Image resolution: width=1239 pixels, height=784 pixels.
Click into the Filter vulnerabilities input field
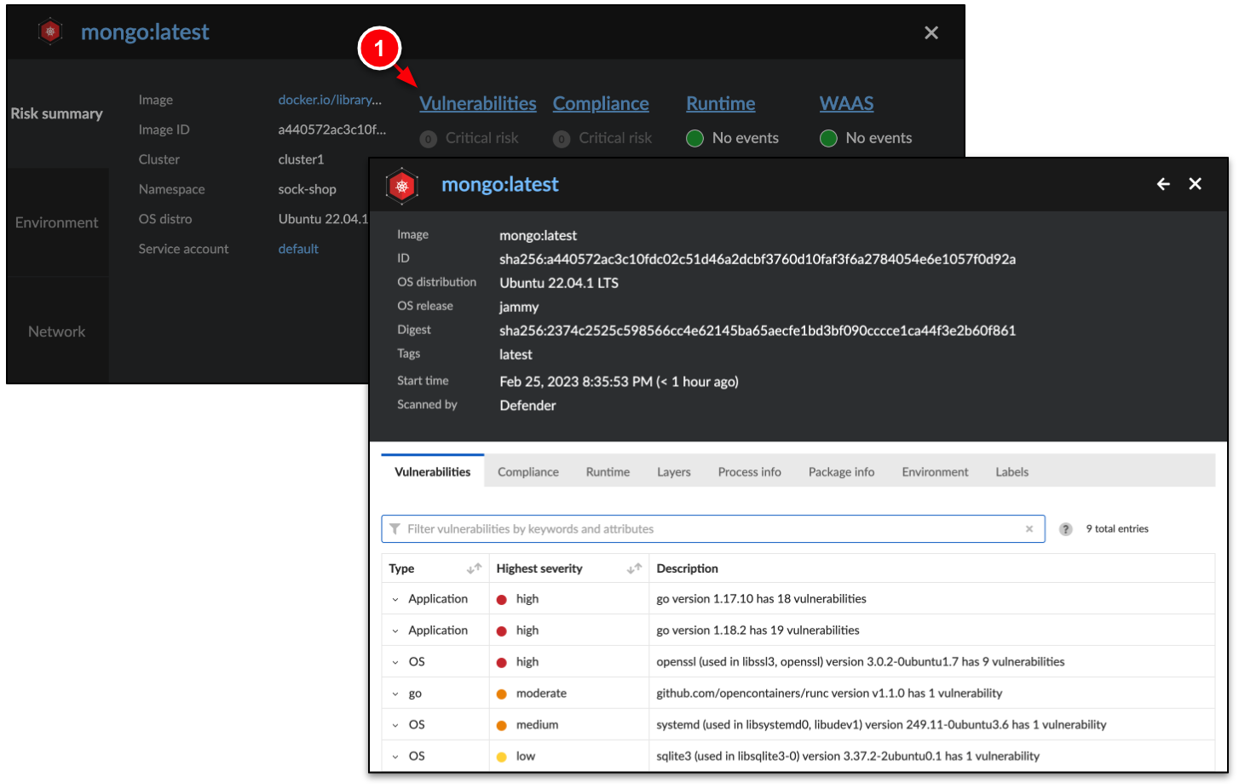coord(713,529)
